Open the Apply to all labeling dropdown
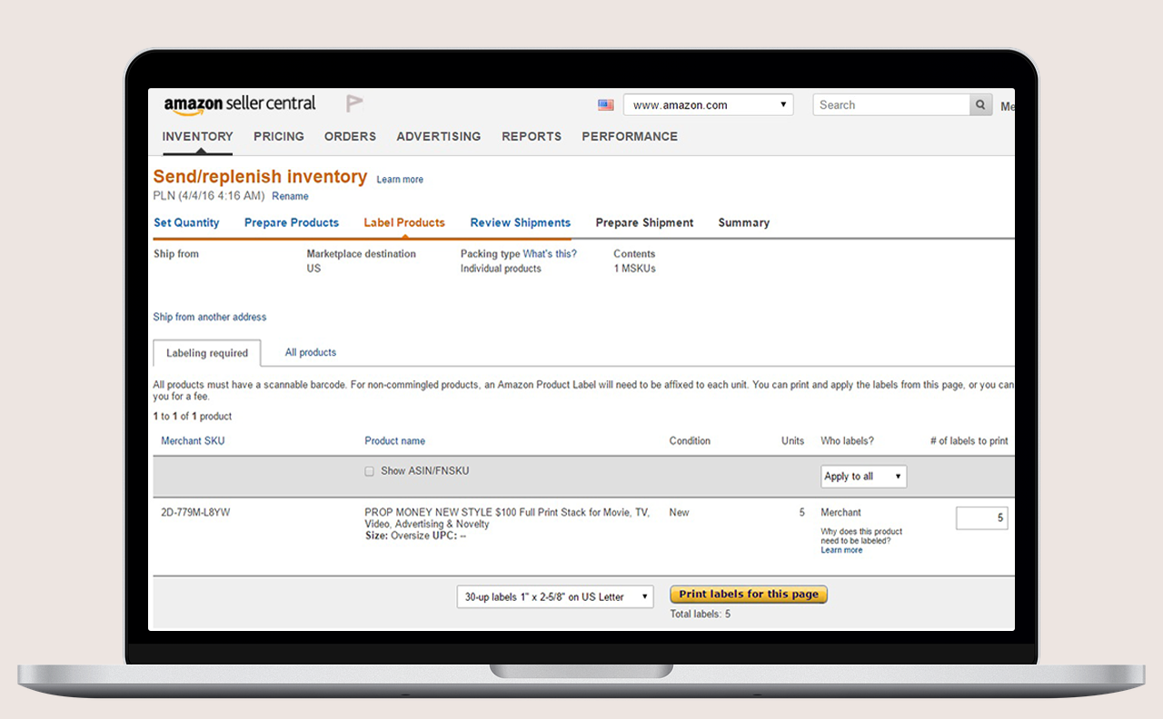Viewport: 1163px width, 719px height. pos(863,476)
